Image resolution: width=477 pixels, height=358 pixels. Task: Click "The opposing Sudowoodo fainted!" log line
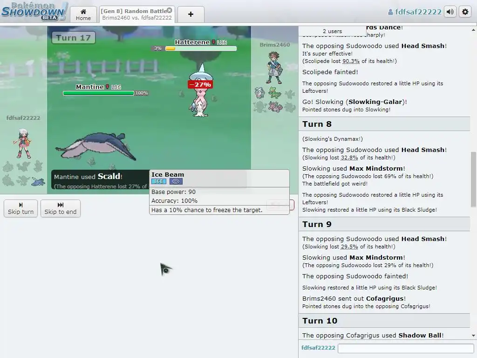tap(355, 276)
